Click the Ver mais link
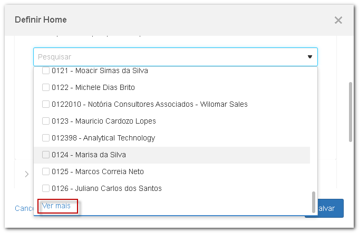Screen dimensions: 359x233 56,206
